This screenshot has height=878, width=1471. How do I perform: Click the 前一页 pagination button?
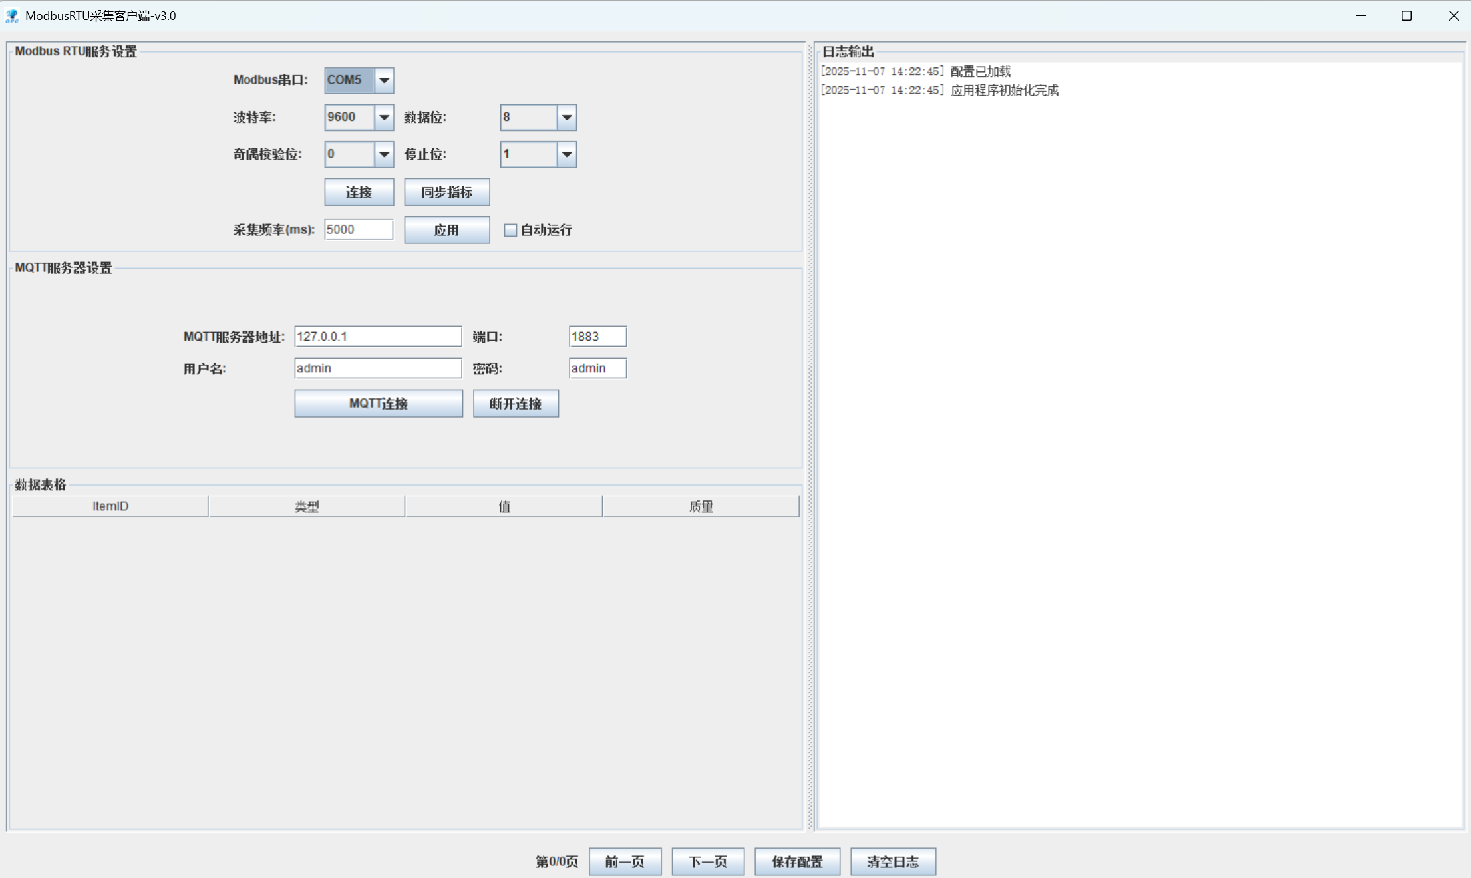tap(625, 861)
